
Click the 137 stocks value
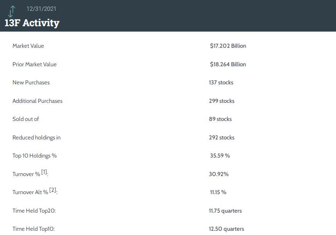221,82
